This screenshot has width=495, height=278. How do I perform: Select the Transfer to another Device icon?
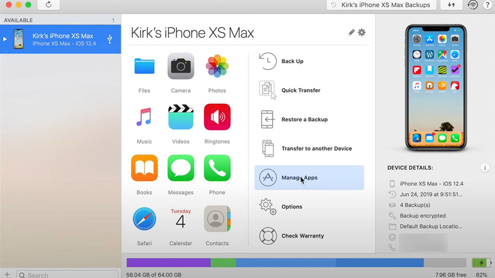click(x=268, y=148)
